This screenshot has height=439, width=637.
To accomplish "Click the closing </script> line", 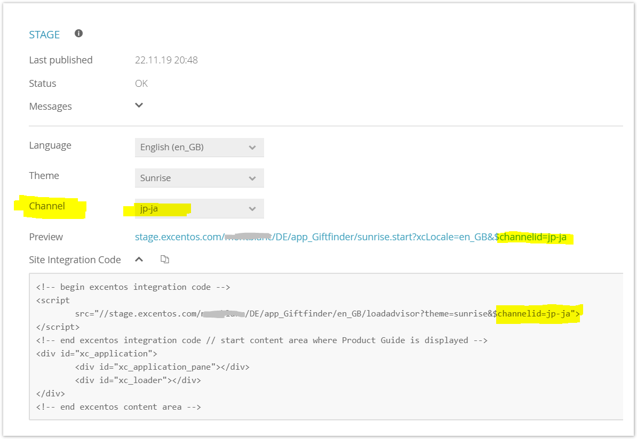I will pyautogui.click(x=58, y=327).
